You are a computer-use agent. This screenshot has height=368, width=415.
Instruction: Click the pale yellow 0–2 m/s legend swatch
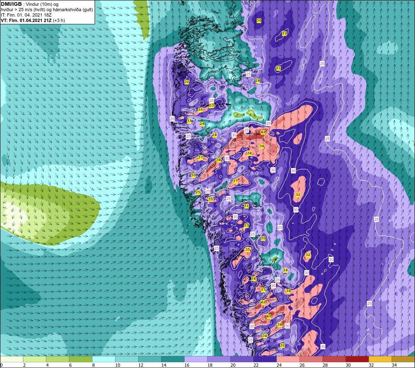pos(12,359)
